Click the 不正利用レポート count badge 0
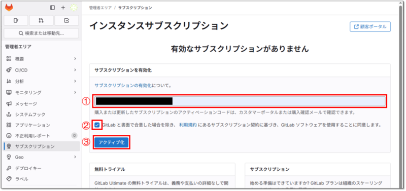406x191 pixels. (74, 135)
